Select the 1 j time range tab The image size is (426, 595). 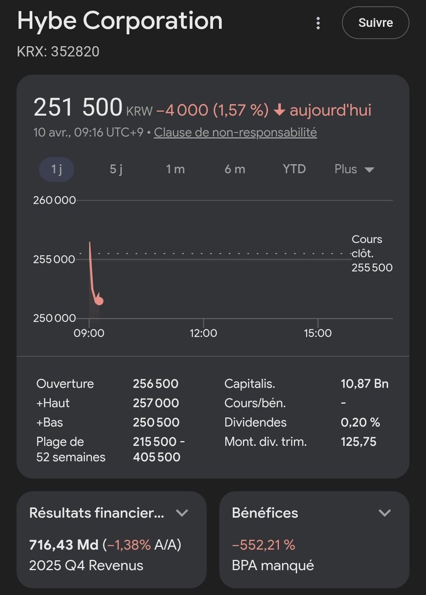(x=57, y=169)
